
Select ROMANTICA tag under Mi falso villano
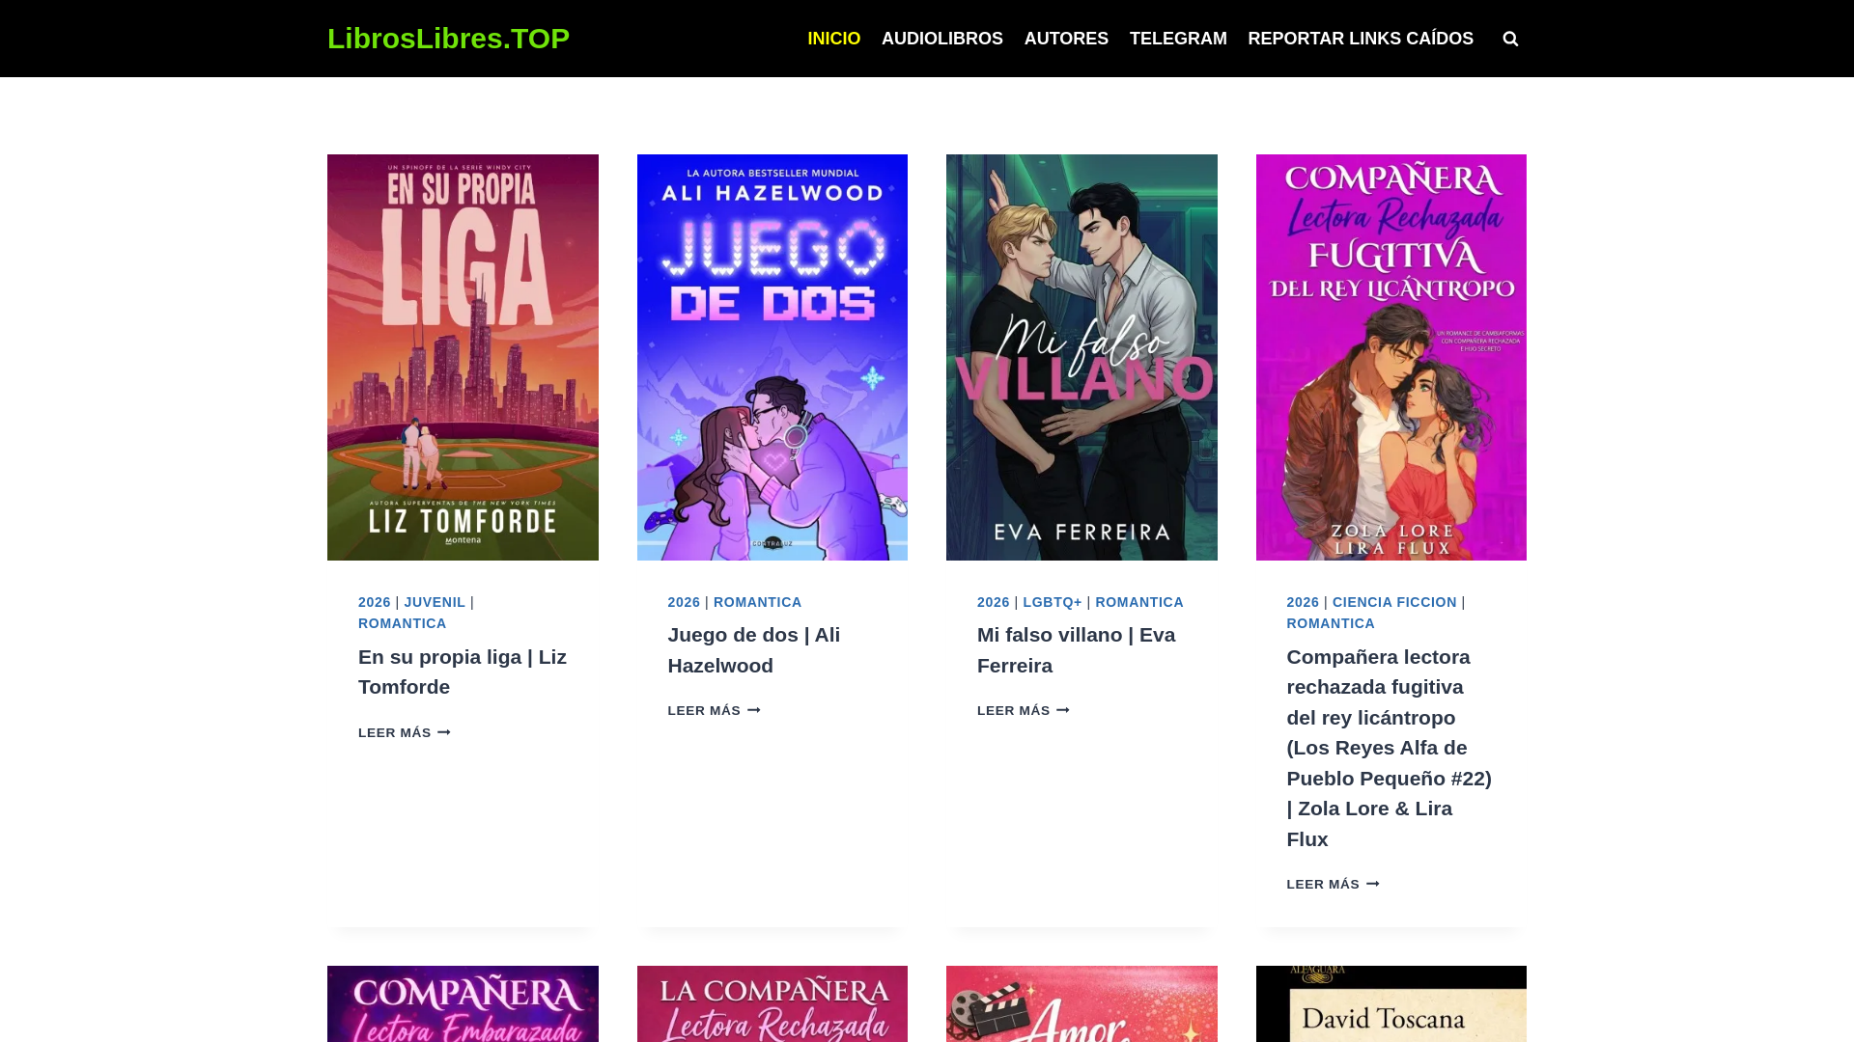1139,602
